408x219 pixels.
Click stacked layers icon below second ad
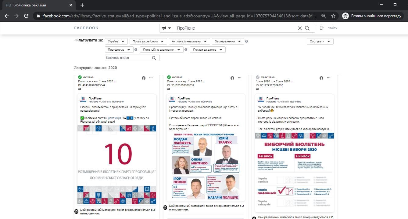click(165, 207)
